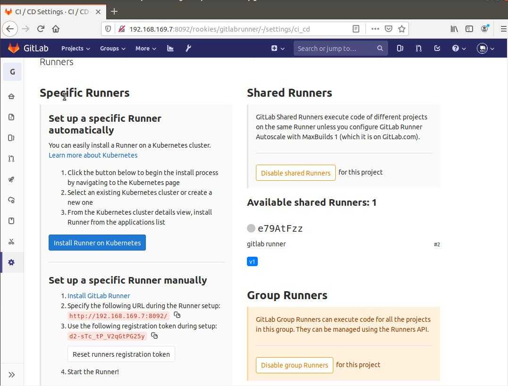Copy the runner registration token
Viewport: 508px width, 386px height.
point(154,336)
